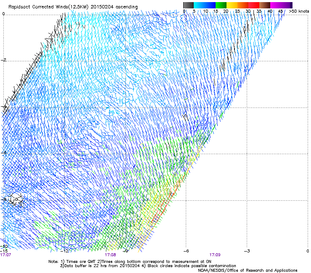311x273 pixels.
Task: Click the green 15-20 knots legend swatch
Action: tap(221, 5)
